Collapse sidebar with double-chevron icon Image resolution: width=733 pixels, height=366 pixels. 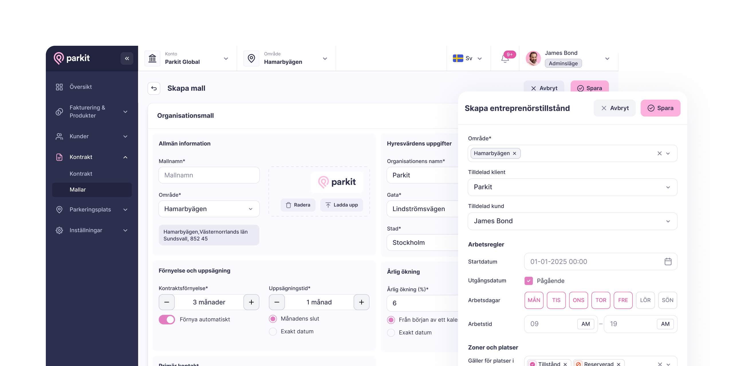click(127, 58)
